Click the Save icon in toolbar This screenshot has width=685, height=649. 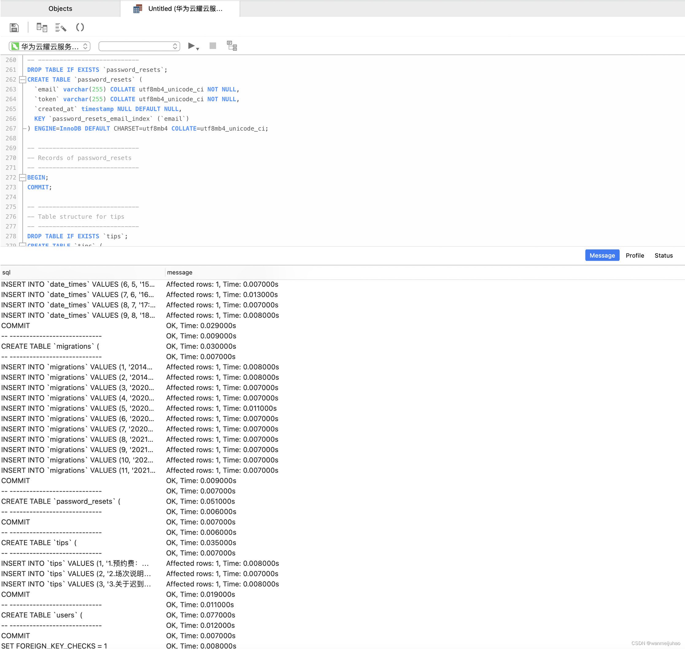coord(14,28)
